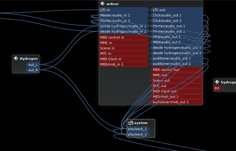Select system playback_1 port
The height and width of the screenshot is (151, 236).
pyautogui.click(x=138, y=129)
